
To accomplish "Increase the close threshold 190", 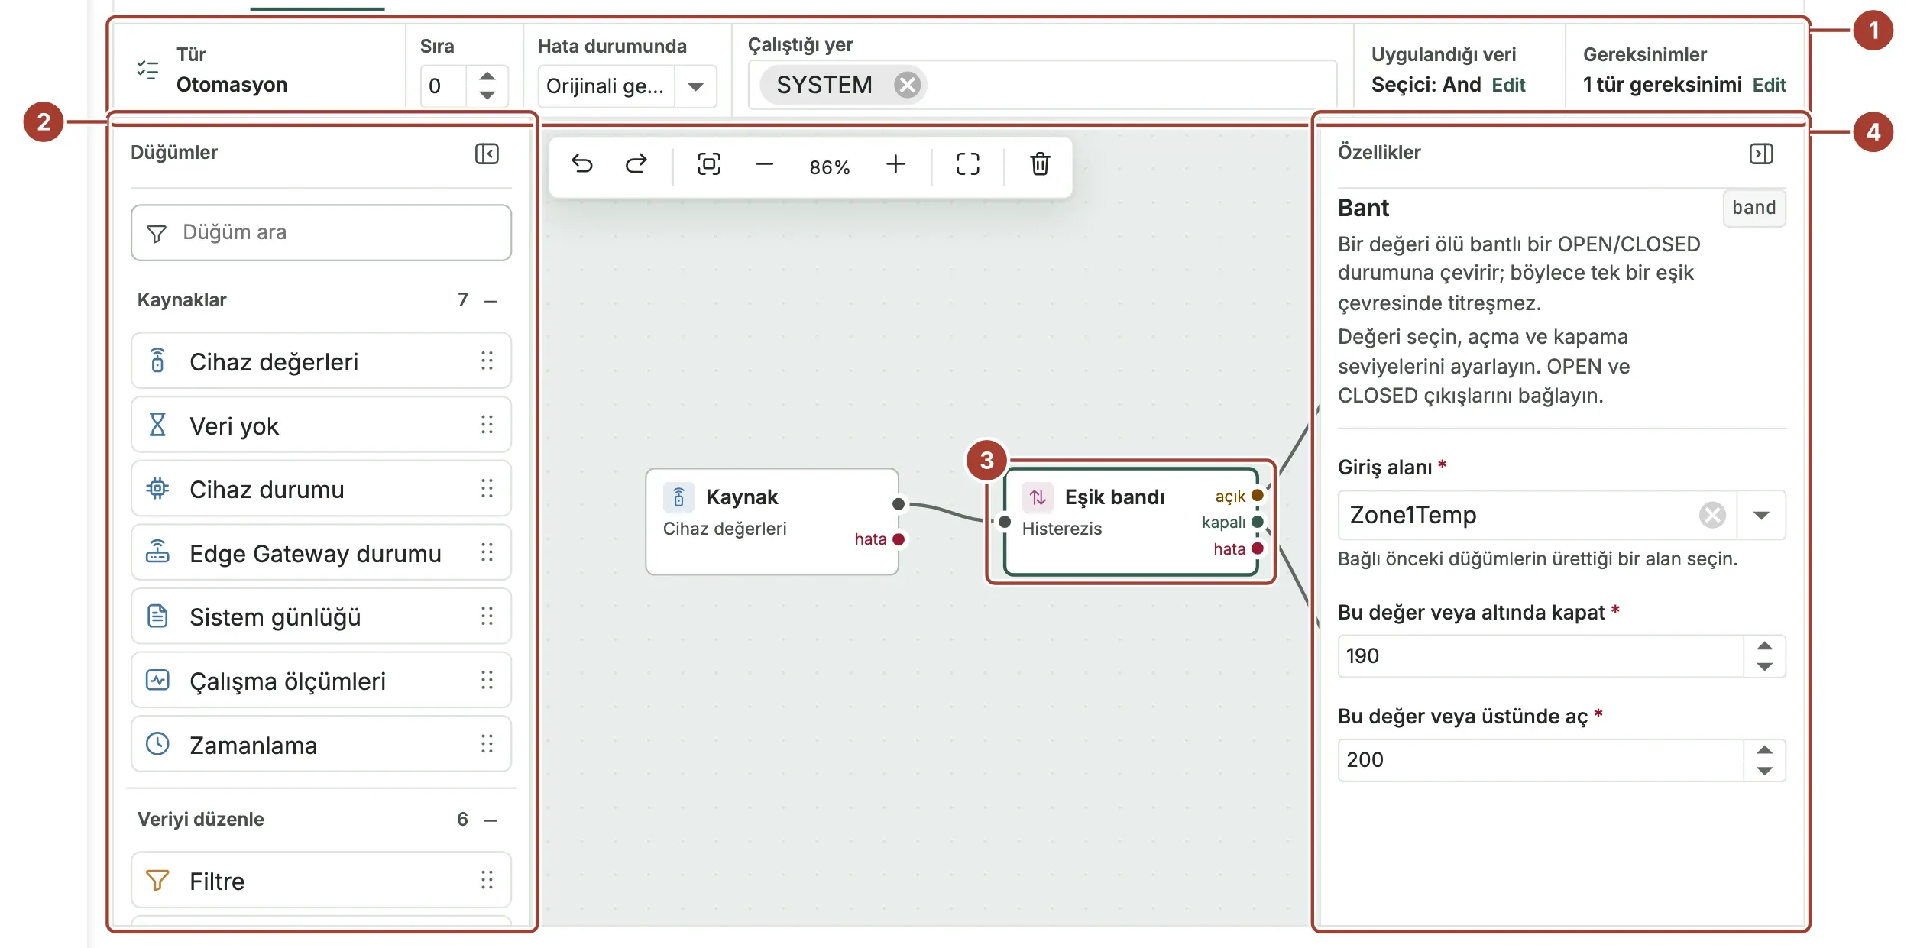I will pyautogui.click(x=1764, y=646).
